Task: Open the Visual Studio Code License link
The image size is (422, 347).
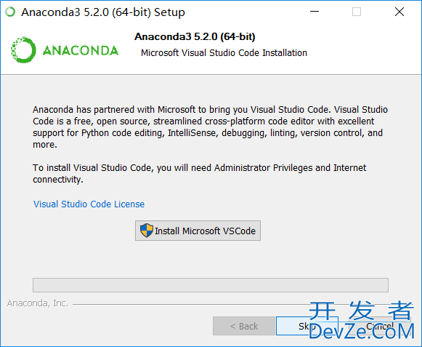Action: 89,204
